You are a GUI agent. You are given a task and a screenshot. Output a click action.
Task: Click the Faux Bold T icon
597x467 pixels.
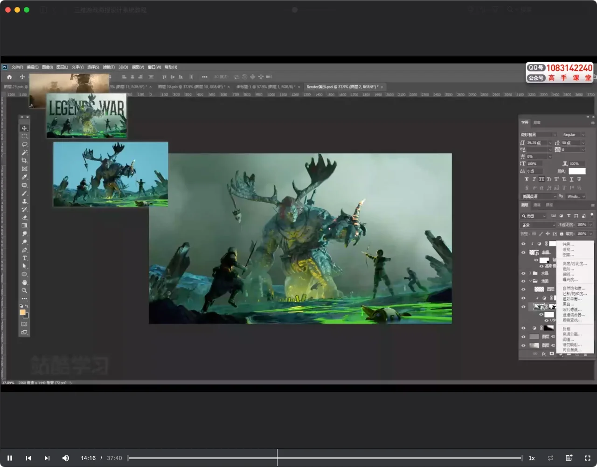(x=527, y=179)
